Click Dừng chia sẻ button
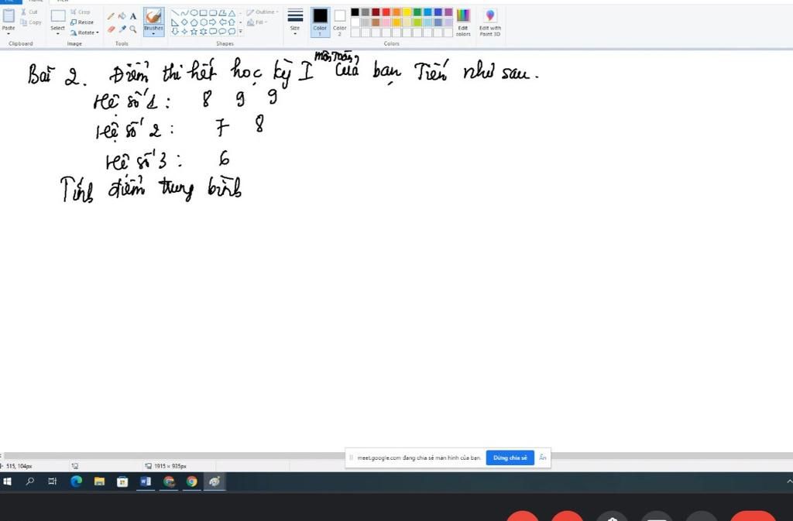Image resolution: width=793 pixels, height=521 pixels. pyautogui.click(x=510, y=458)
